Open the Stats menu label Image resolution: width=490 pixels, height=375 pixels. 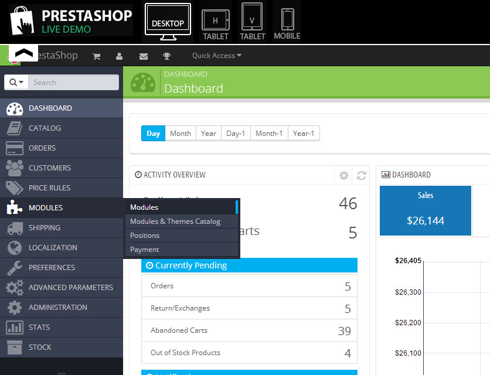click(x=39, y=328)
